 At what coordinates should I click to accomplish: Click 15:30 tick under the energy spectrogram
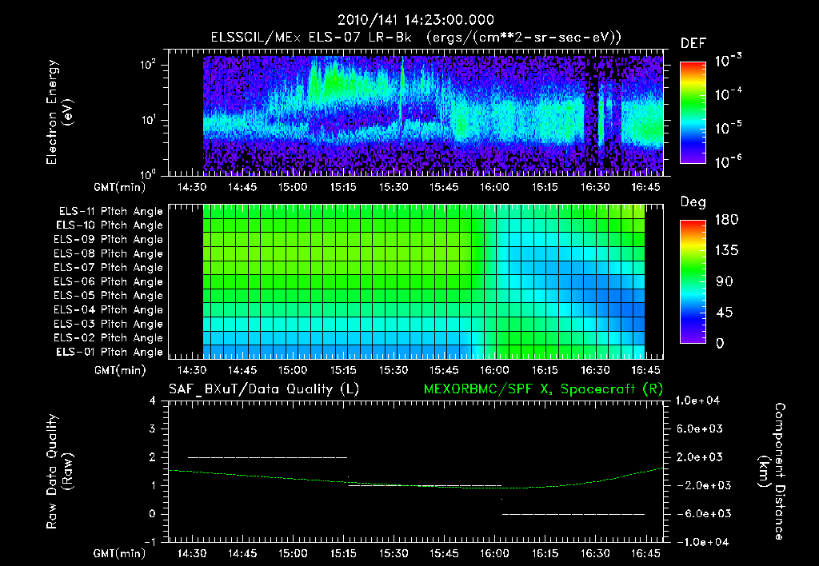tap(394, 187)
